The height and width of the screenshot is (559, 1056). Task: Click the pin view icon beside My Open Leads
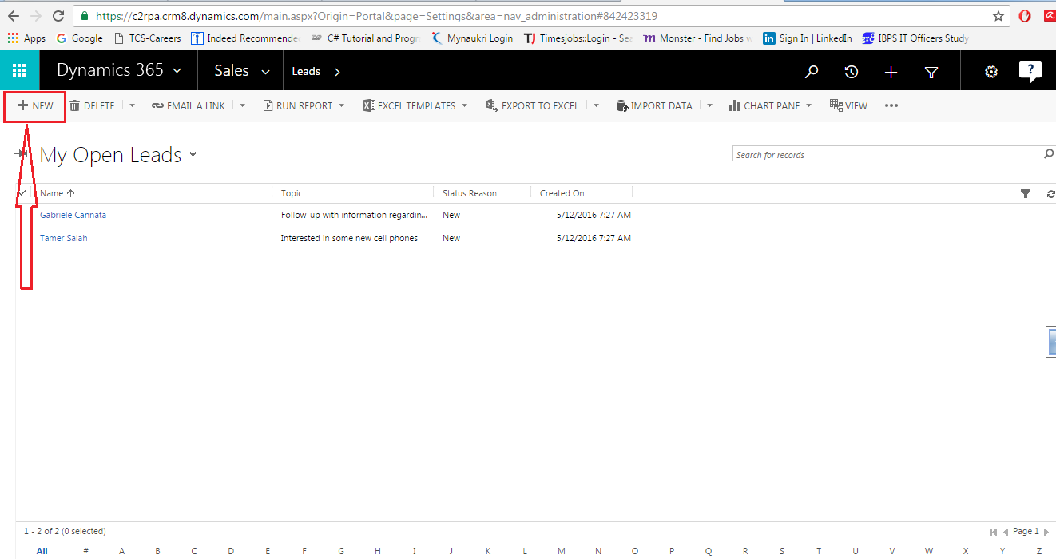22,153
